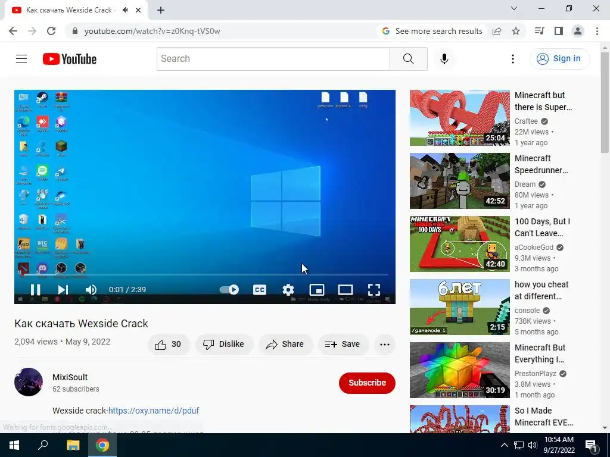Open the notification center
This screenshot has height=457, width=610.
click(591, 445)
